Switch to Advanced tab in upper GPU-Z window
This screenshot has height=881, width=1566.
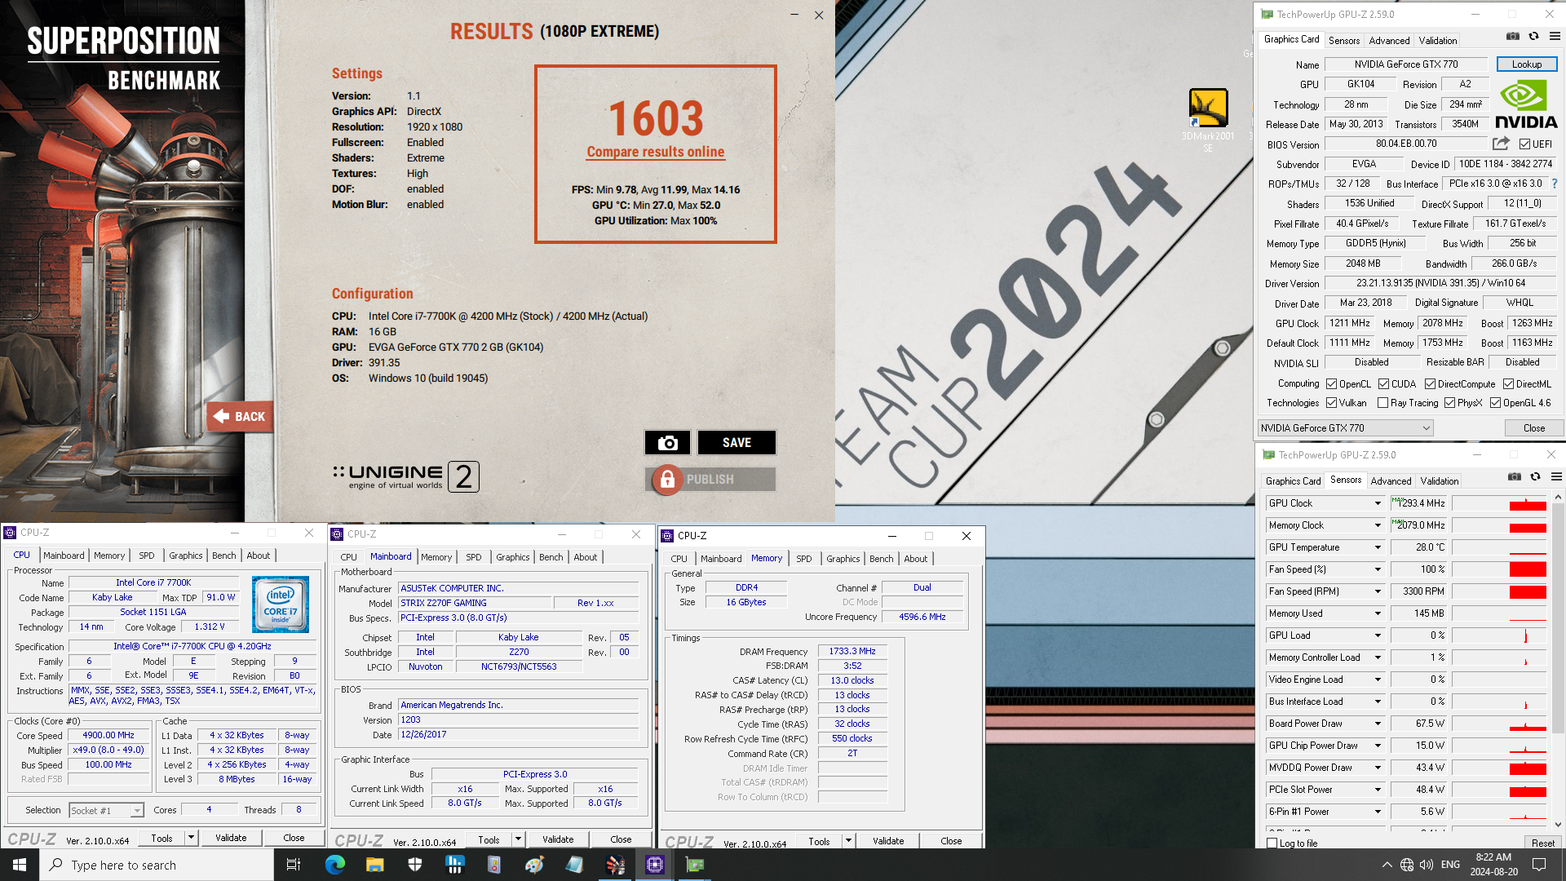(x=1389, y=40)
